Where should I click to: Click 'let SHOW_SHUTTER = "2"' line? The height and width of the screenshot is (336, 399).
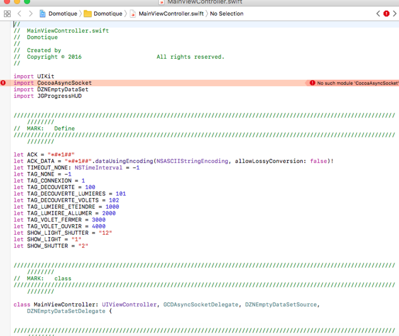(51, 246)
